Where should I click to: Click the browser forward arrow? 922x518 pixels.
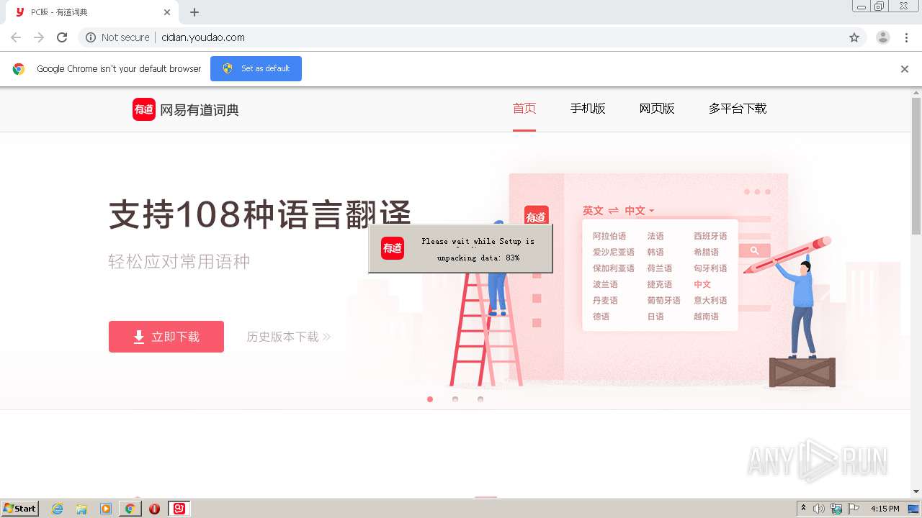pos(39,37)
